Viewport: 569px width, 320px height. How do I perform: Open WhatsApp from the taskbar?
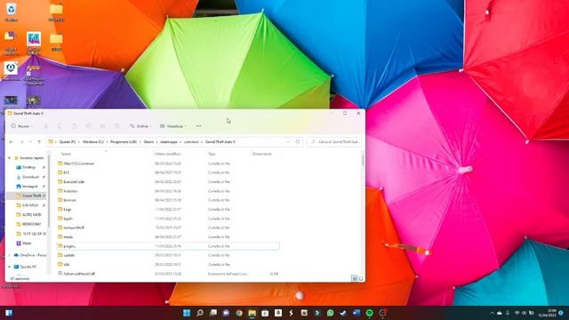point(330,313)
